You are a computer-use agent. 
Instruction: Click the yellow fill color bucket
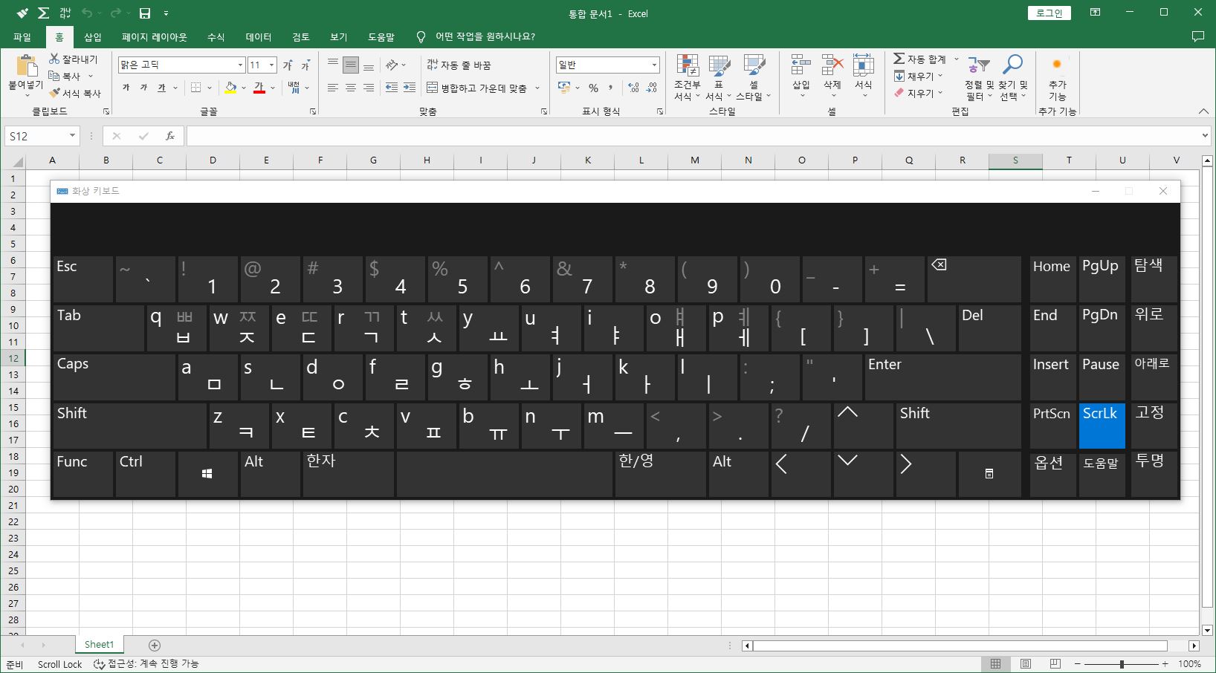230,88
